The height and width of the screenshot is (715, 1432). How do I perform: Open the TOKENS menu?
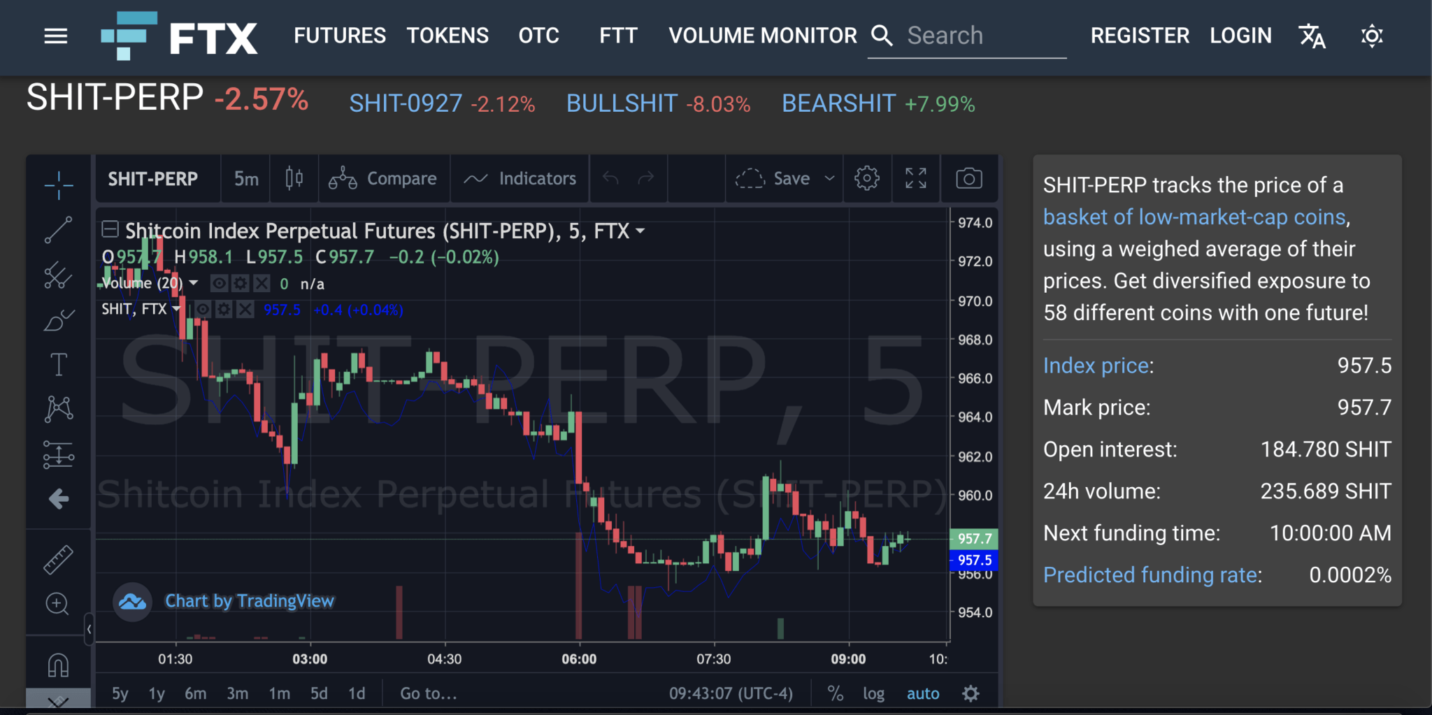tap(447, 36)
